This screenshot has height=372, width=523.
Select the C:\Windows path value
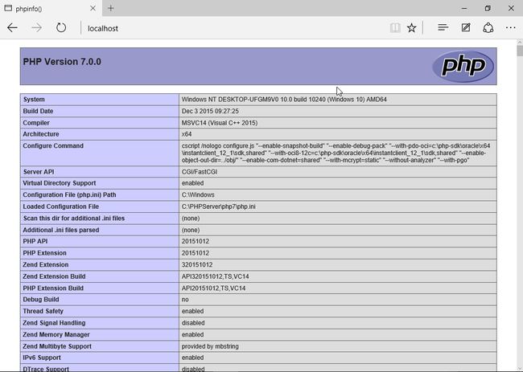[x=198, y=194]
